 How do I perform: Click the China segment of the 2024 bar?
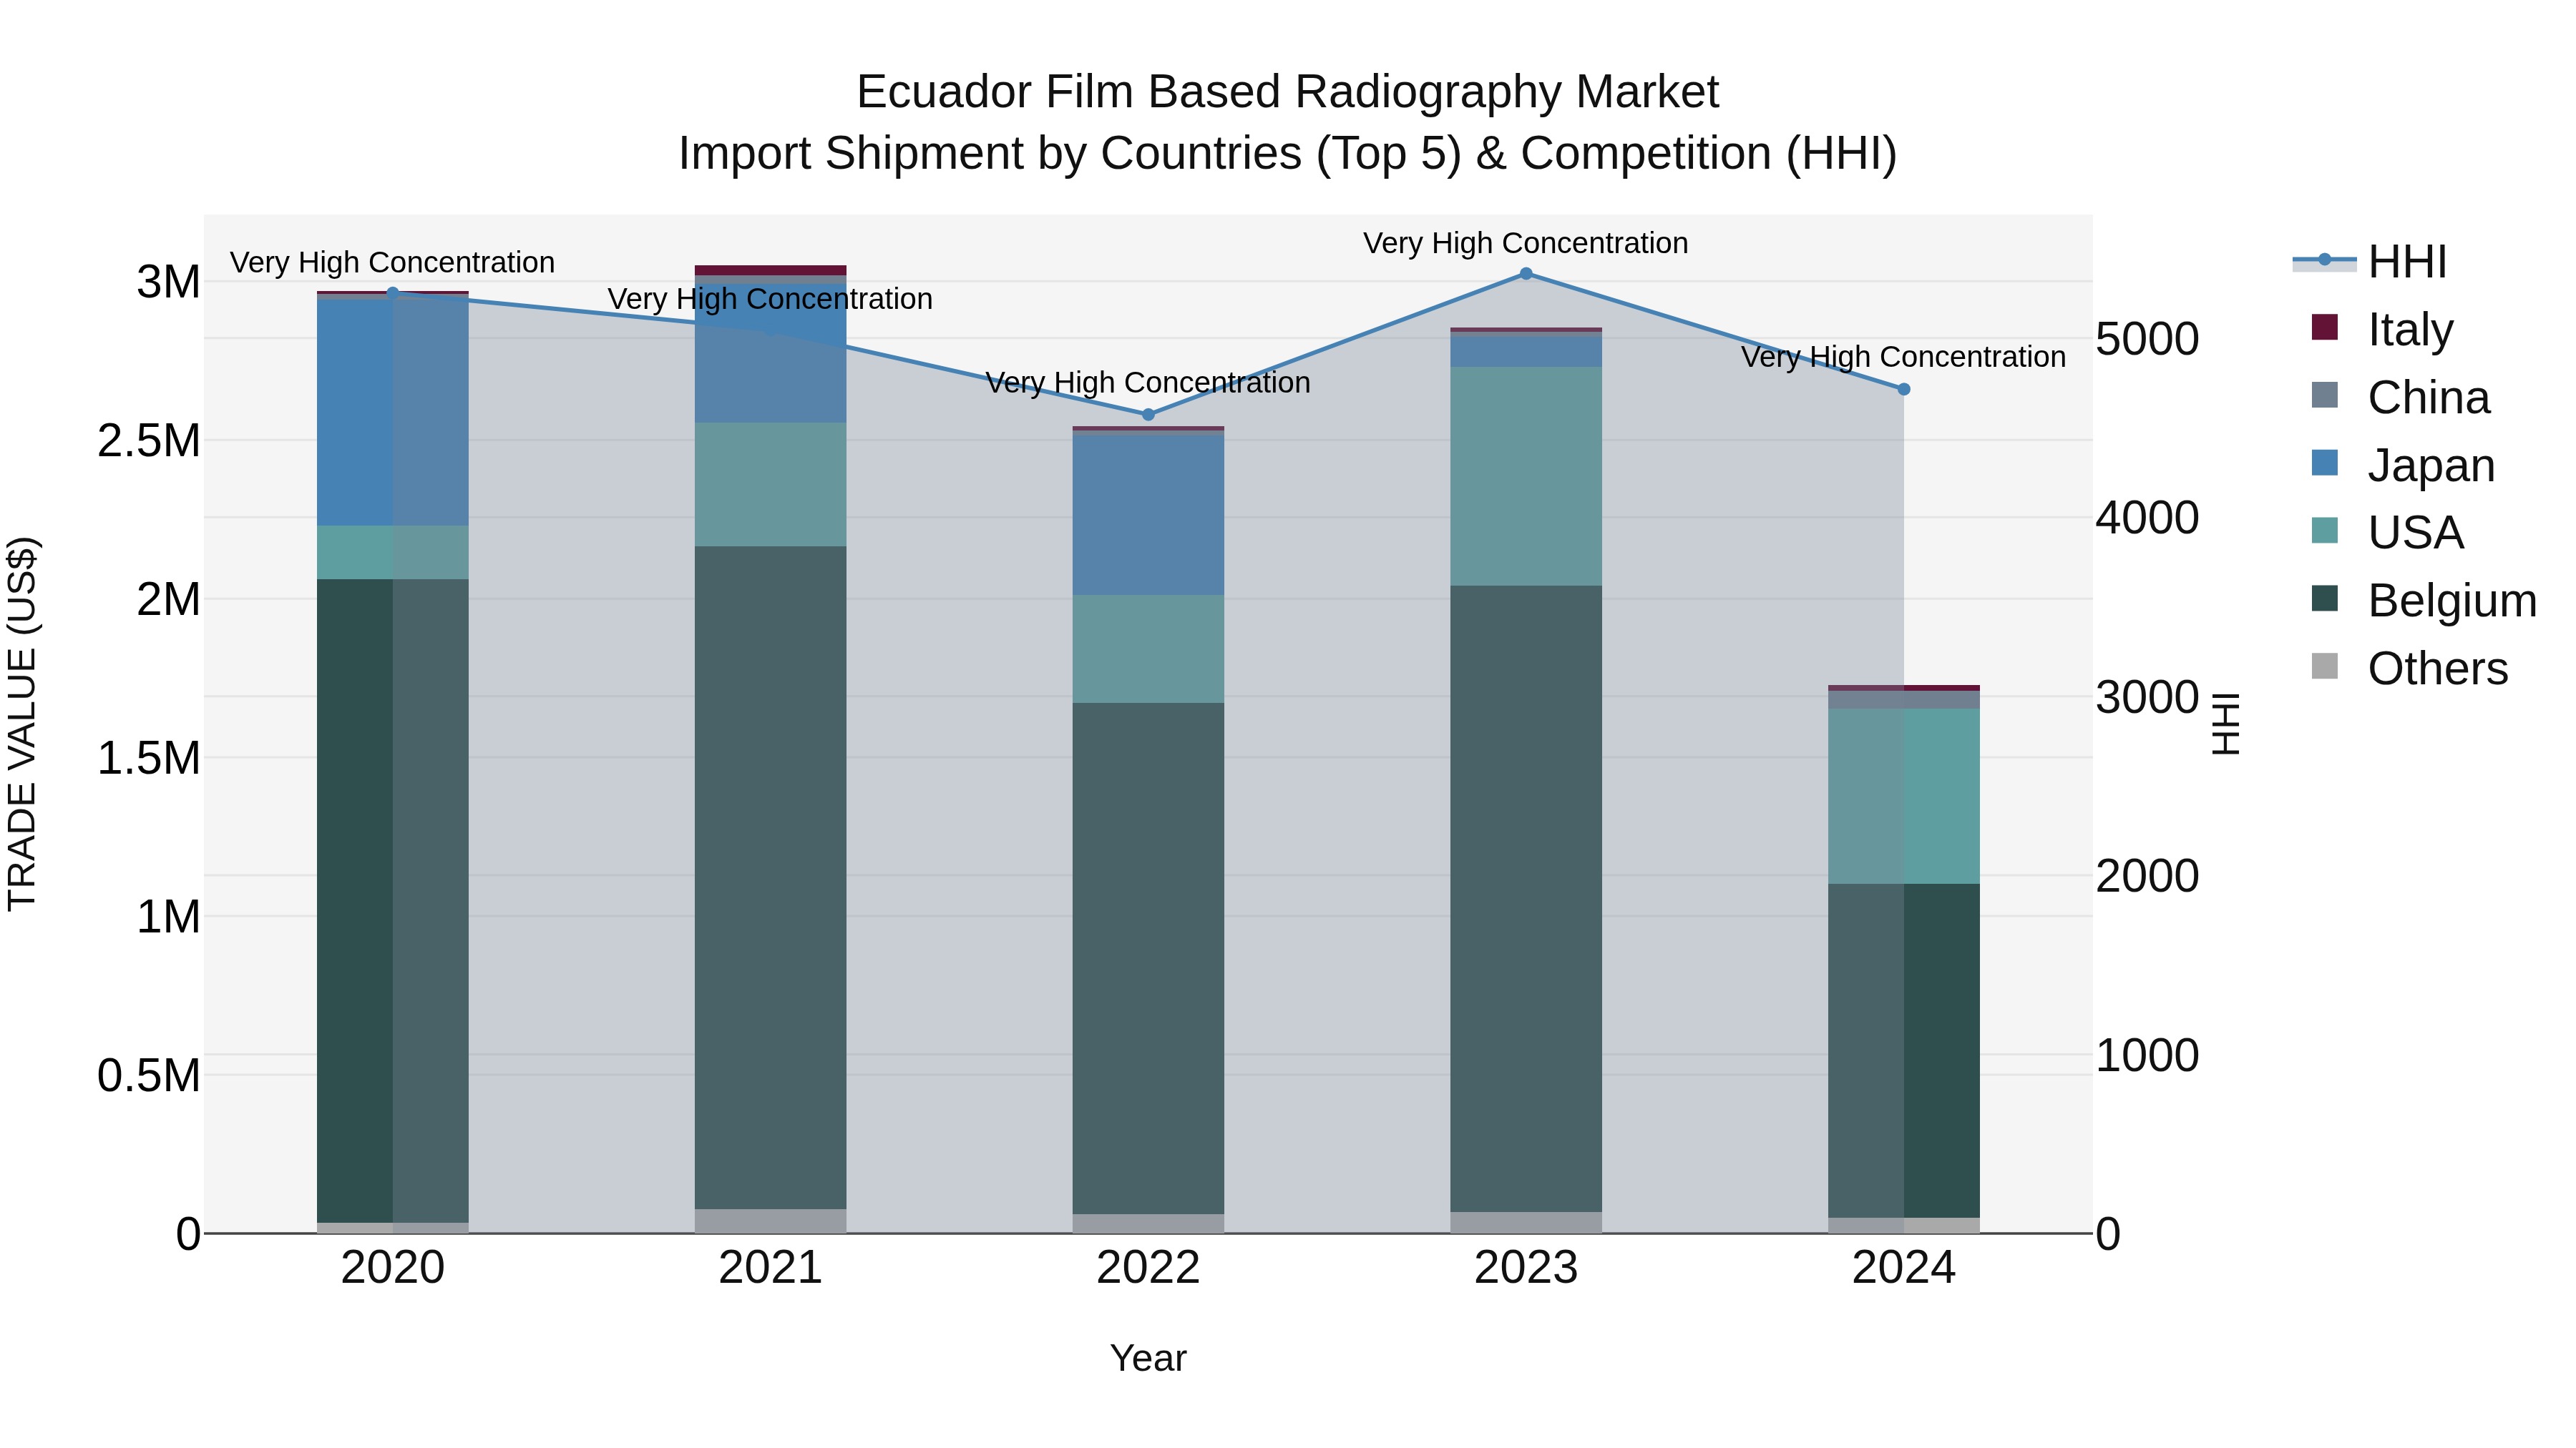tap(1904, 699)
